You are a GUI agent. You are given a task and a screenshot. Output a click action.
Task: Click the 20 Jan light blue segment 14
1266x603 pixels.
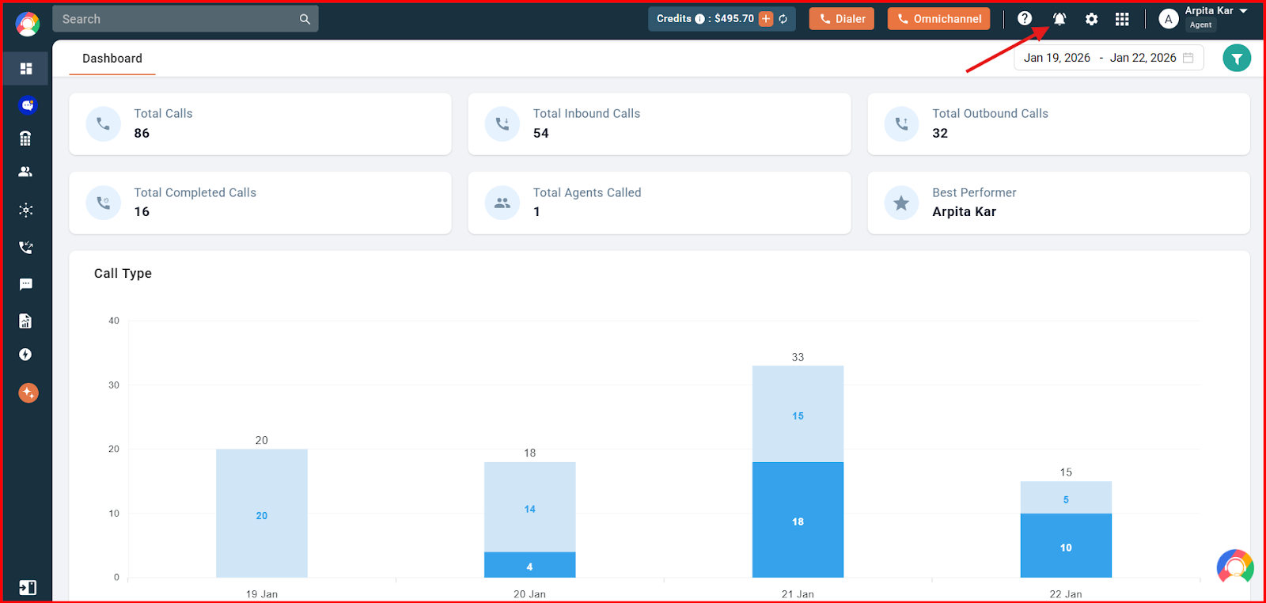pos(530,507)
